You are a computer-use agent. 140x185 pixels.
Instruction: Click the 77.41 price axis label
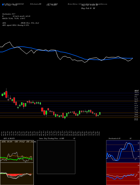(x=136, y=110)
